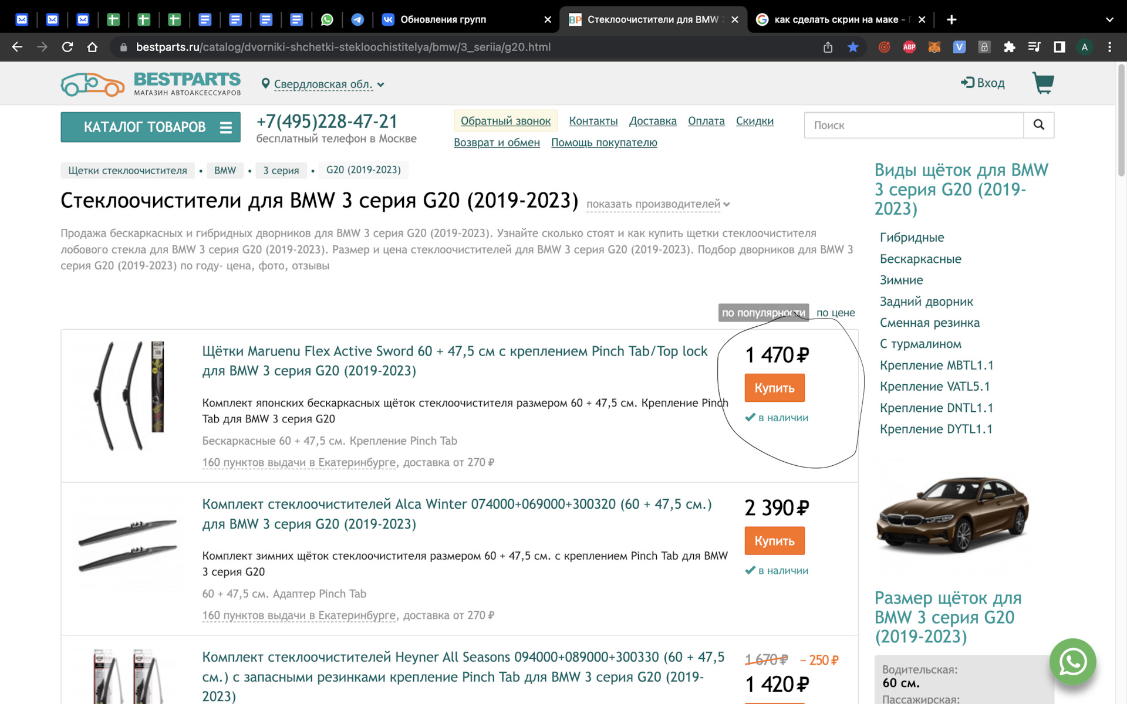Open Оплата page
This screenshot has height=704, width=1127.
706,121
